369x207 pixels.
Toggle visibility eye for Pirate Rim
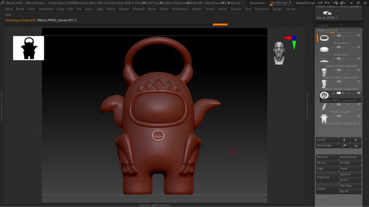(359, 36)
